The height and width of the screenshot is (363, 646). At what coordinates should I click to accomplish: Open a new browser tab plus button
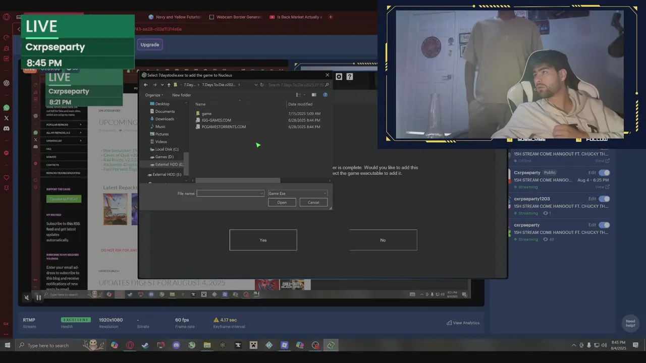tap(331, 17)
